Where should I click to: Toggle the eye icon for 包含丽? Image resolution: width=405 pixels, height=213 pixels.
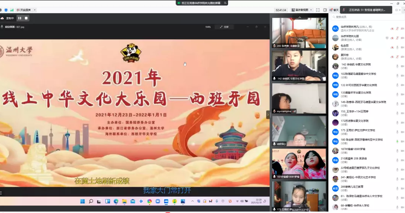click(392, 47)
